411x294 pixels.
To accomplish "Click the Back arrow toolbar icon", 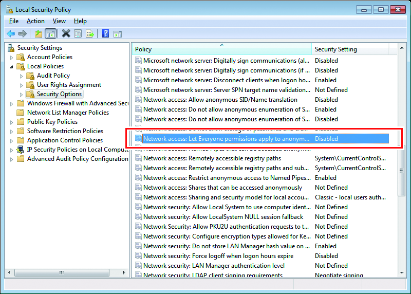I will [11, 34].
